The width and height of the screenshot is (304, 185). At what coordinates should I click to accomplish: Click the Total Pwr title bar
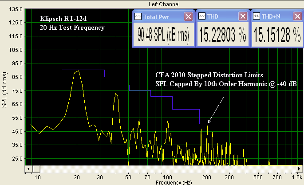pos(163,17)
